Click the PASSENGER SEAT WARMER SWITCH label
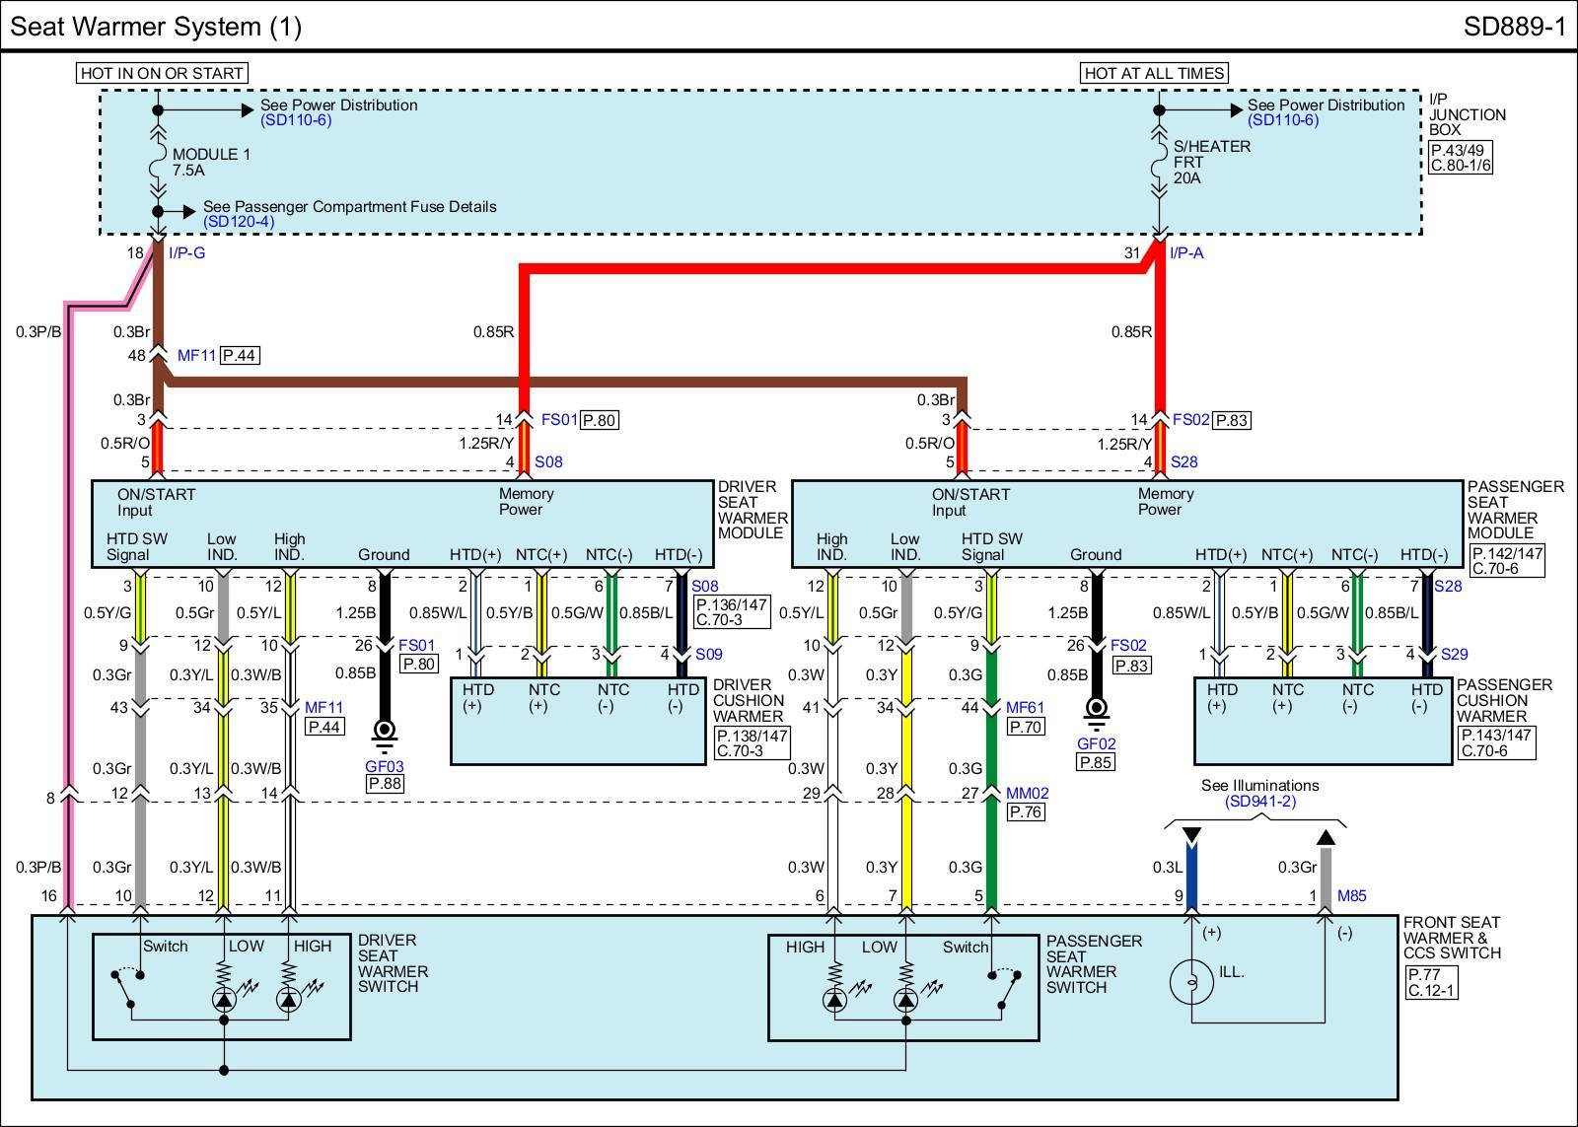 pyautogui.click(x=1094, y=964)
